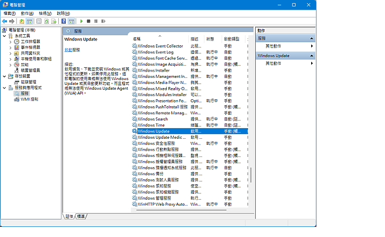The width and height of the screenshot is (385, 237).
Task: Pause the service with the pause icon
Action: tap(96, 21)
